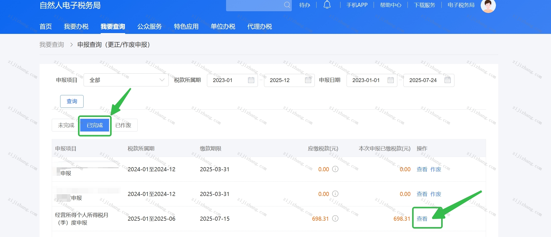551x237 pixels.
Task: Click column header 应缴税款(元)
Action: click(x=323, y=149)
